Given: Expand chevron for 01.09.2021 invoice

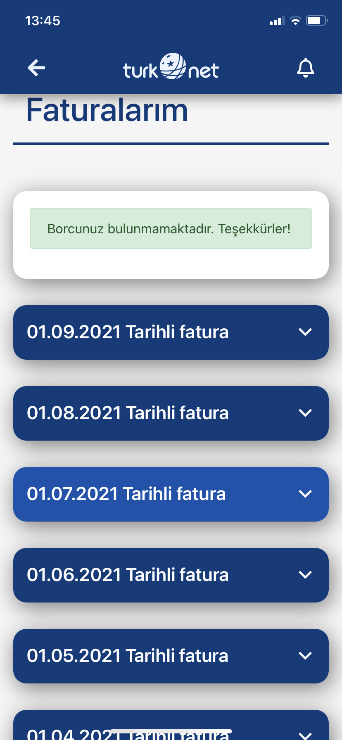Looking at the screenshot, I should click(x=305, y=332).
